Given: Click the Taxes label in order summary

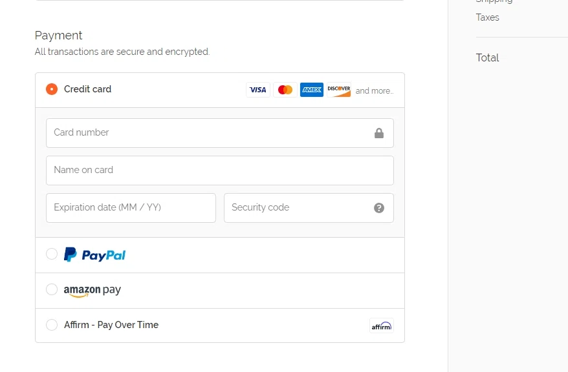Looking at the screenshot, I should (487, 17).
